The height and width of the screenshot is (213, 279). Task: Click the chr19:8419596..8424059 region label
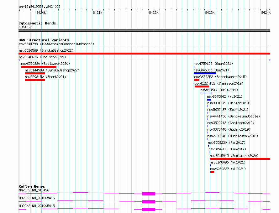pos(39,7)
